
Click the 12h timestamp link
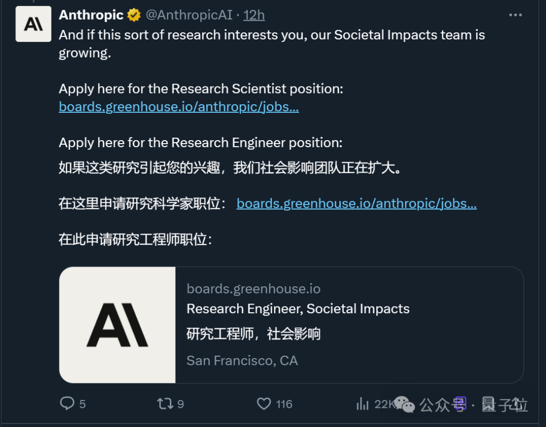[254, 15]
